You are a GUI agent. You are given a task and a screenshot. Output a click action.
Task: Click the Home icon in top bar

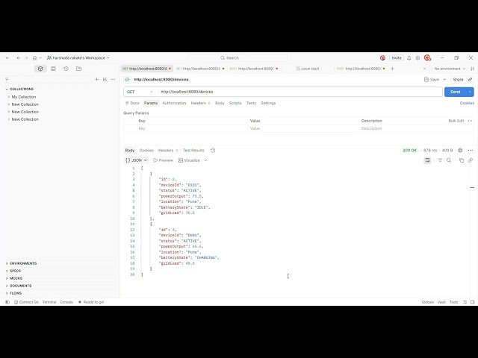(35, 58)
